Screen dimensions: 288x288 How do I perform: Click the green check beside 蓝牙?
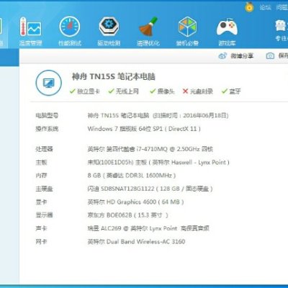click(x=225, y=91)
